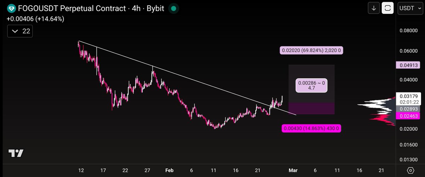Select the 0.04913 target price label

click(x=408, y=65)
